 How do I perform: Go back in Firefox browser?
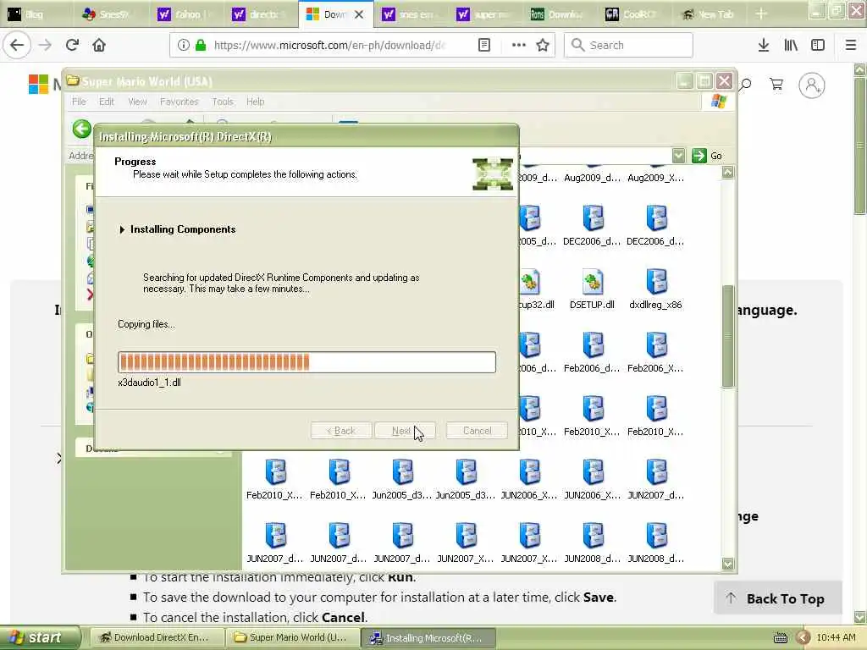pos(17,45)
